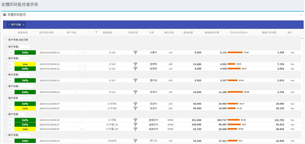Click Wi-Fi status icon in LT-197 row

tap(135, 80)
